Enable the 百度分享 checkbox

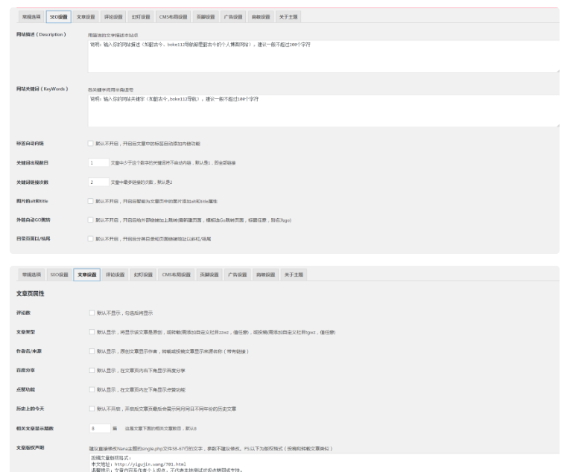[91, 370]
